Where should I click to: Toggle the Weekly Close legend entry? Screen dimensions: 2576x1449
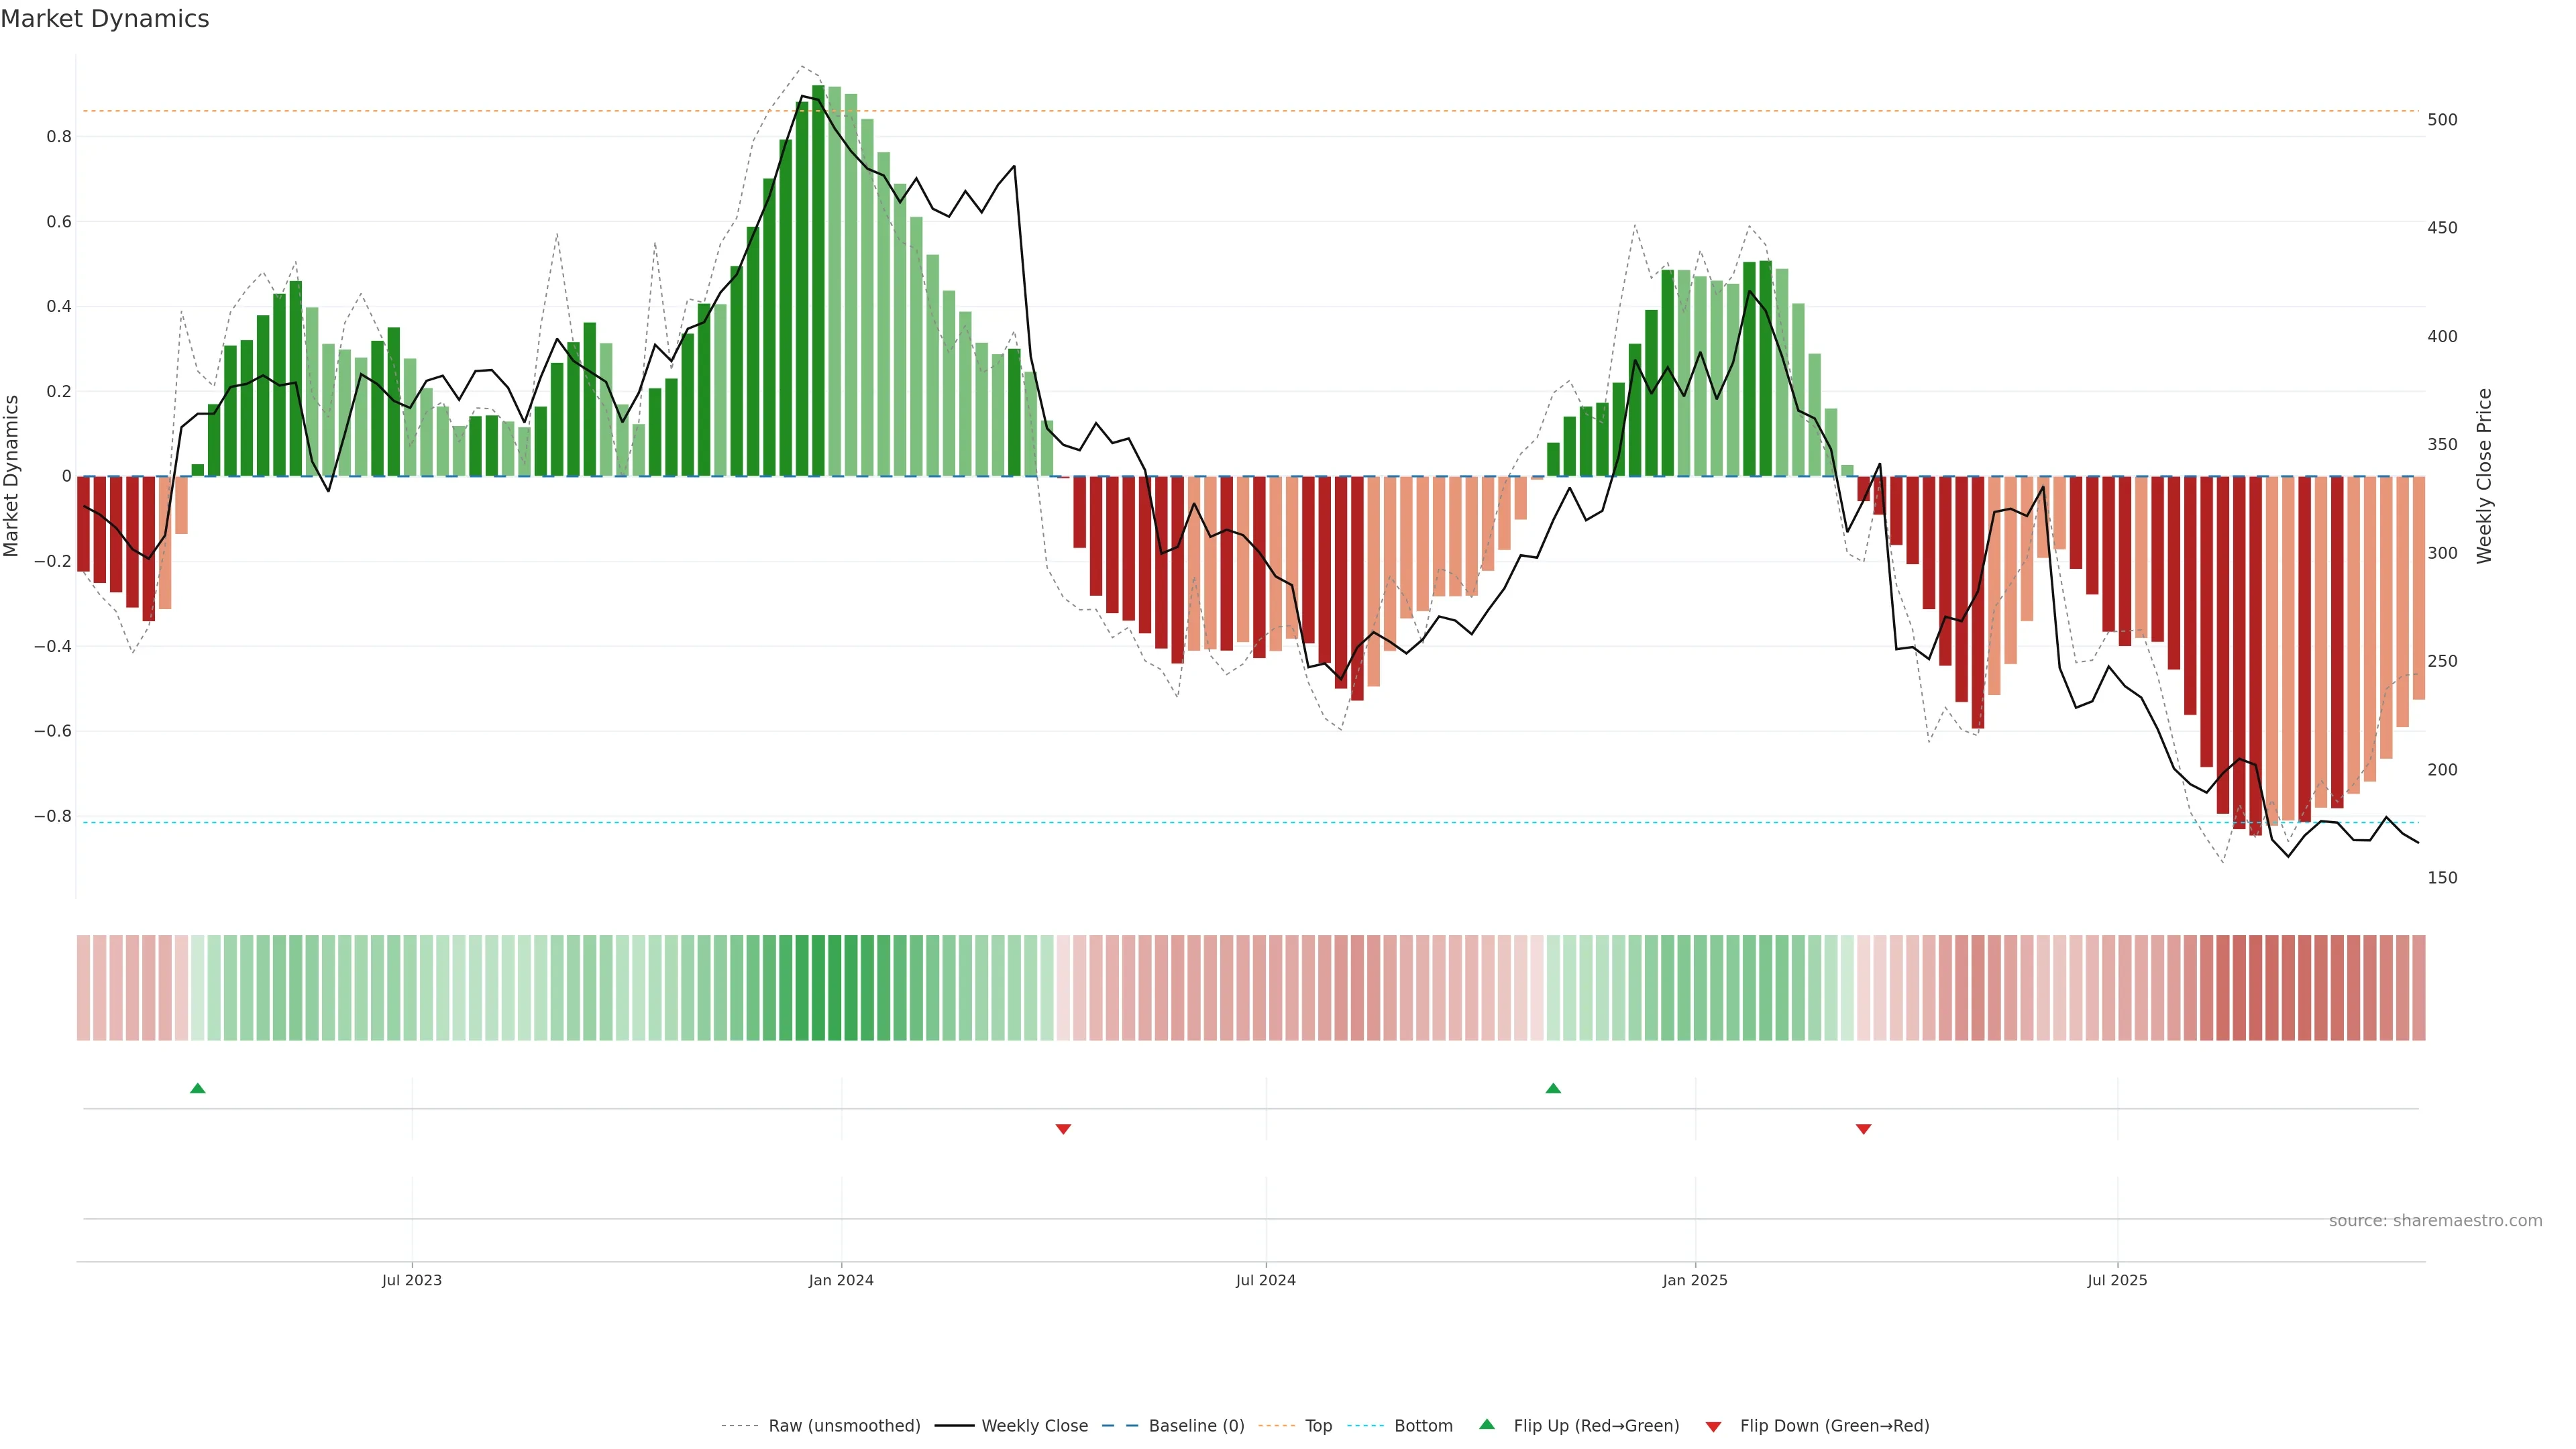[x=1034, y=1426]
